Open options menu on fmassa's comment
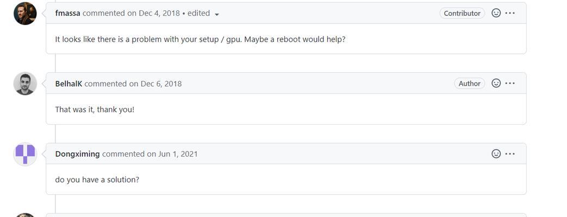 510,13
